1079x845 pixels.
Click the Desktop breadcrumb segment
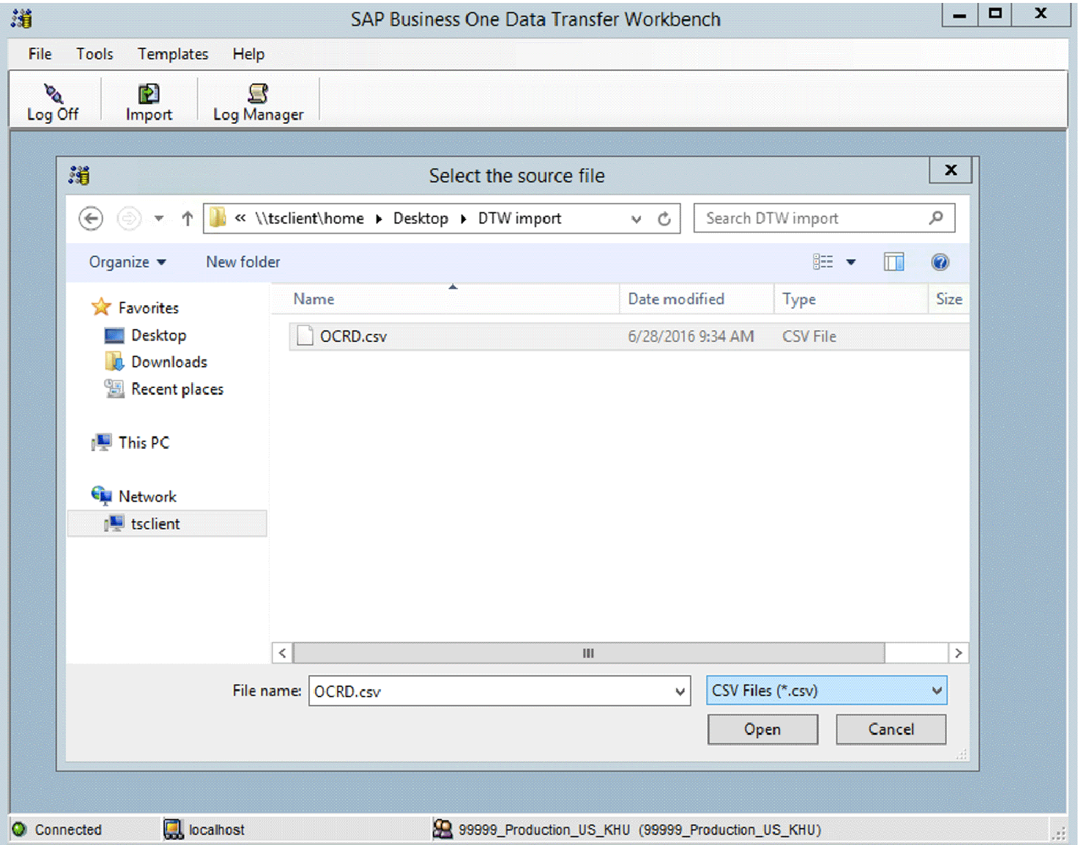coord(420,218)
